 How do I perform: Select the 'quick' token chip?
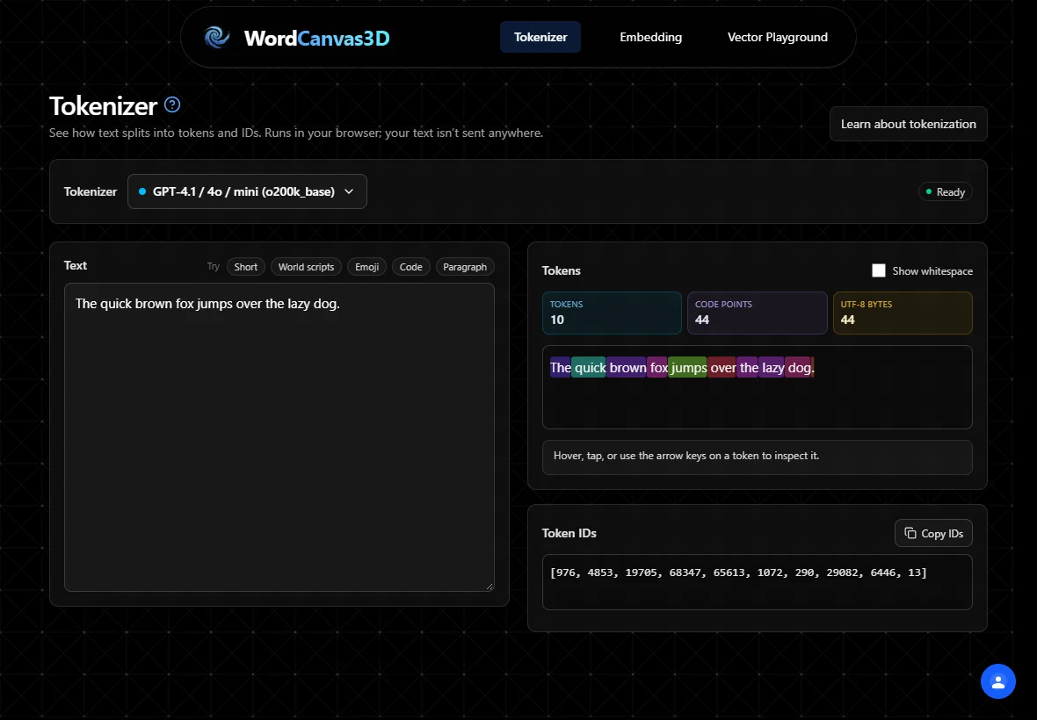click(589, 367)
